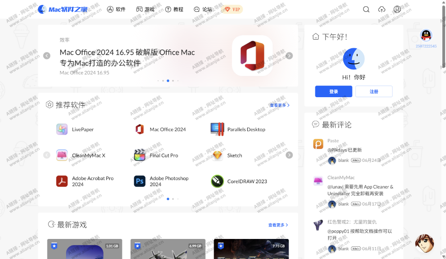Go to the 论坛 forum menu

pos(203,9)
